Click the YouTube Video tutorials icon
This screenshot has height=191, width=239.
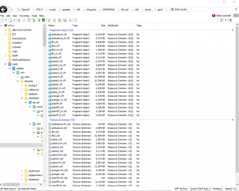213,16
